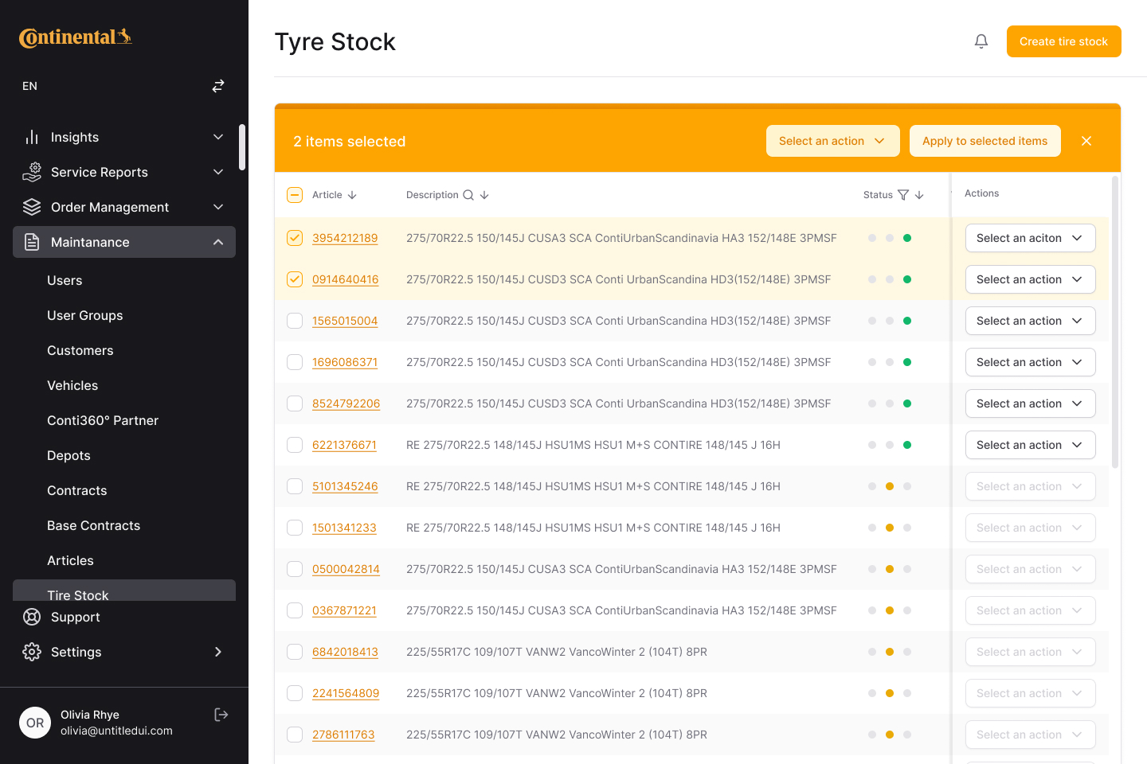Expand the Order Management chevron

tap(218, 207)
